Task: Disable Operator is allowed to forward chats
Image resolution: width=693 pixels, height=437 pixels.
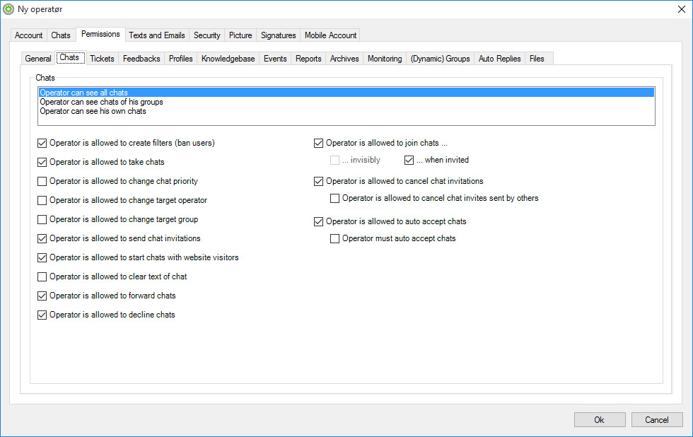Action: (42, 296)
